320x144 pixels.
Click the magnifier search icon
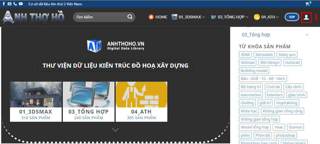130,17
